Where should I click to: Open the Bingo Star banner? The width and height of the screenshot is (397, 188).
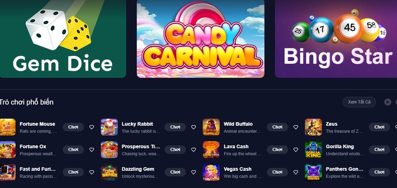point(336,39)
